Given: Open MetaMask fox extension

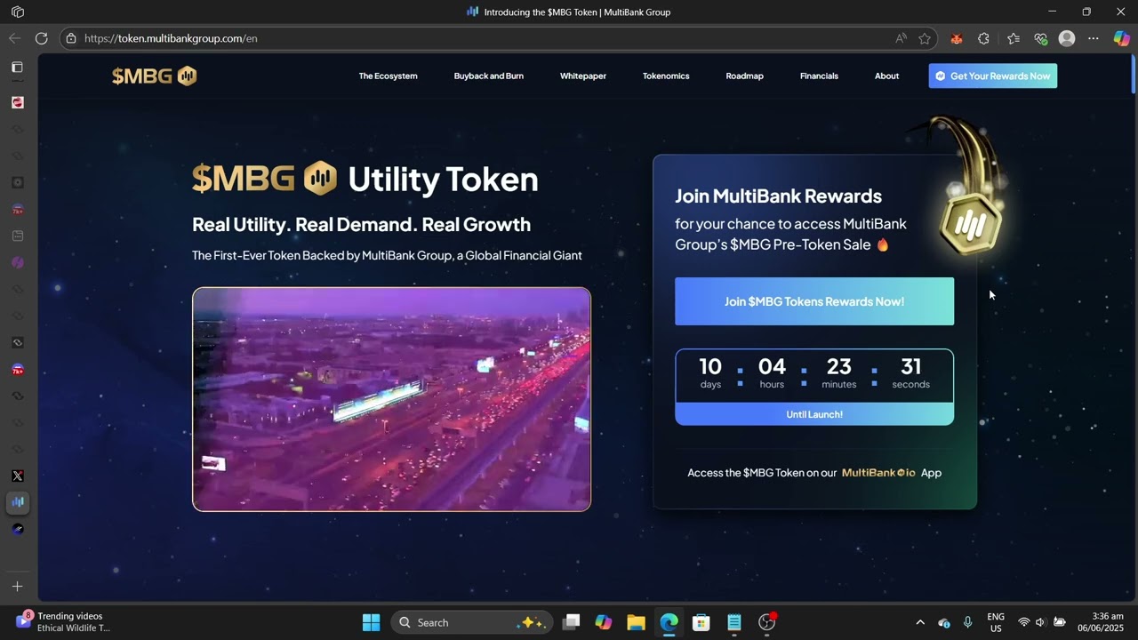Looking at the screenshot, I should click(x=957, y=38).
